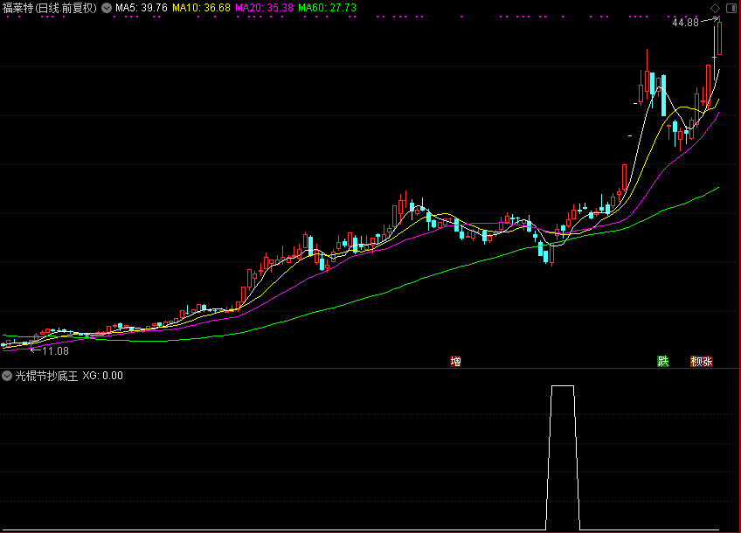Click the 11.08 low price label
Image resolution: width=741 pixels, height=533 pixels.
click(x=55, y=351)
